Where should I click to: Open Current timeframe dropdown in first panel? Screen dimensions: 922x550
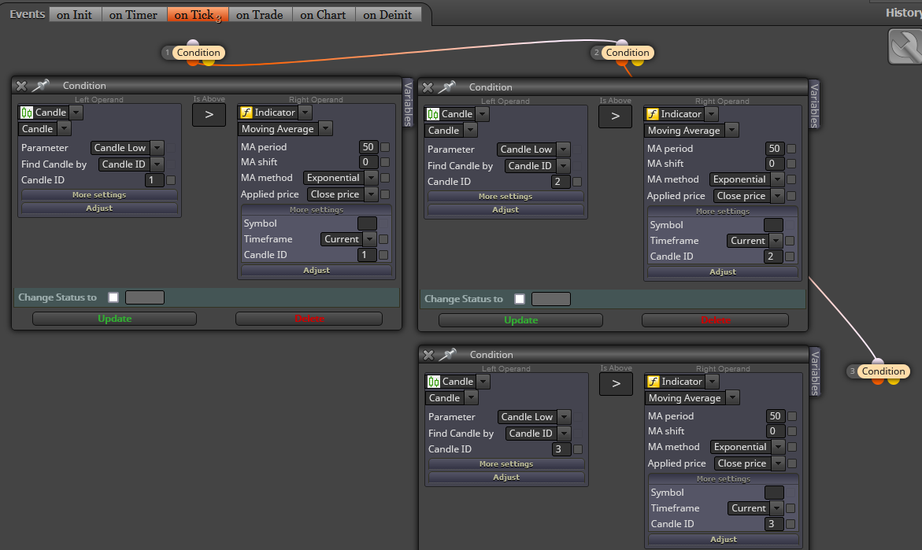(x=370, y=239)
